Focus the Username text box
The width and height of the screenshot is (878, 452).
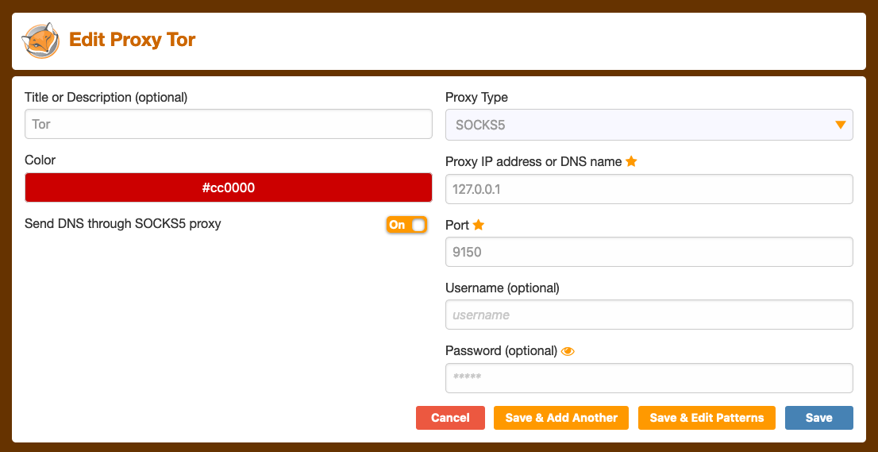pyautogui.click(x=649, y=315)
